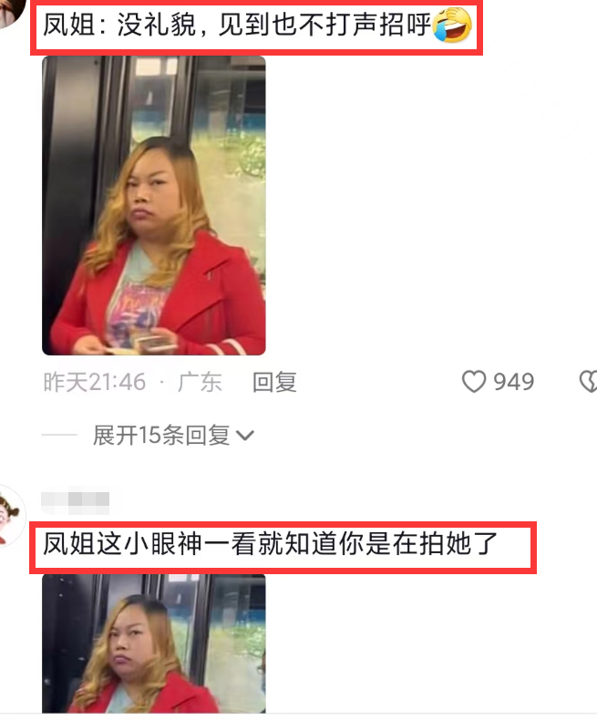
Task: Select comment text 凤姐这小眼神一看就知道你是在拍她了
Action: point(271,544)
